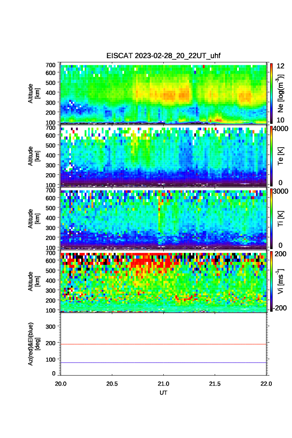This screenshot has height=438, width=292.
Task: Click the blue elevation line
Action: [x=164, y=363]
